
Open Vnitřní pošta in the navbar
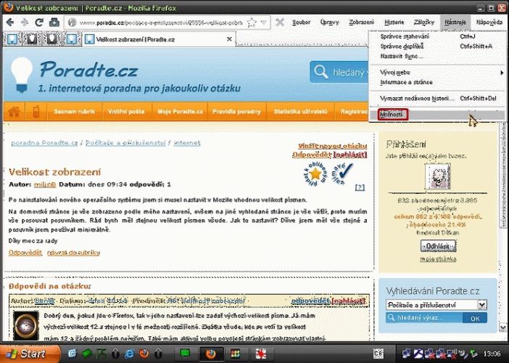coord(126,112)
